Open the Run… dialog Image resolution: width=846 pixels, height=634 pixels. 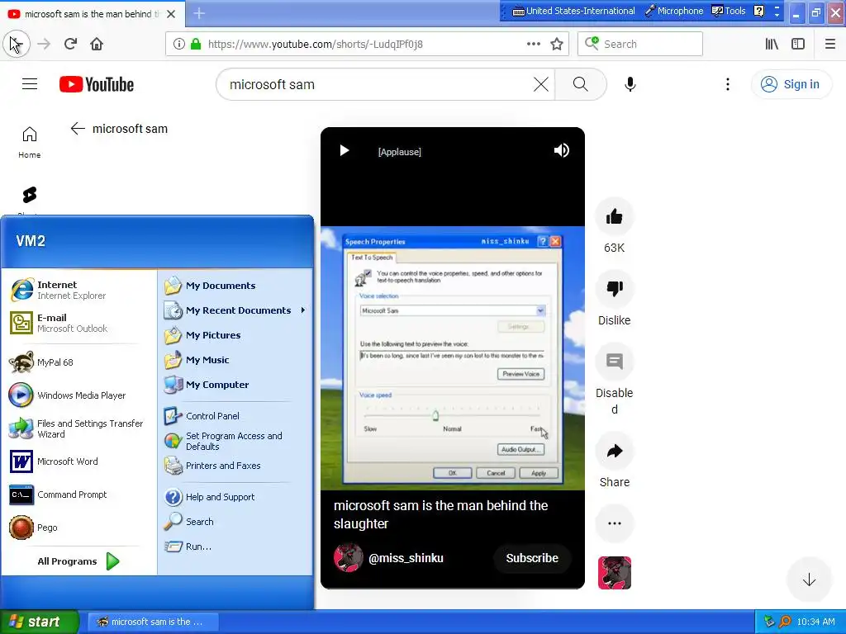[x=235, y=546]
